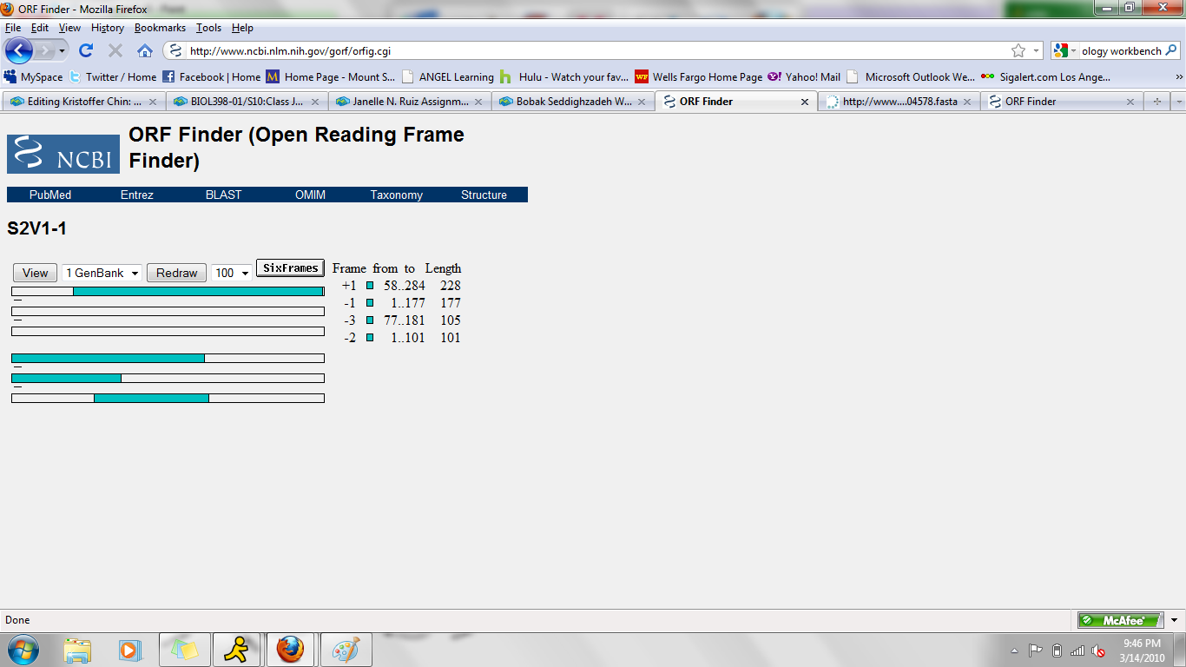Click the URL address bar
Viewport: 1186px width, 667px height.
590,51
